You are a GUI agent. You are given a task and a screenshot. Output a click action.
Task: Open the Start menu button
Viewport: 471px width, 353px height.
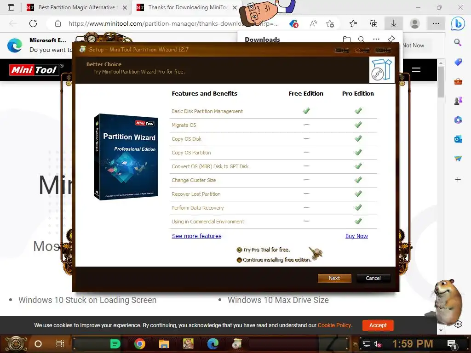pyautogui.click(x=15, y=344)
